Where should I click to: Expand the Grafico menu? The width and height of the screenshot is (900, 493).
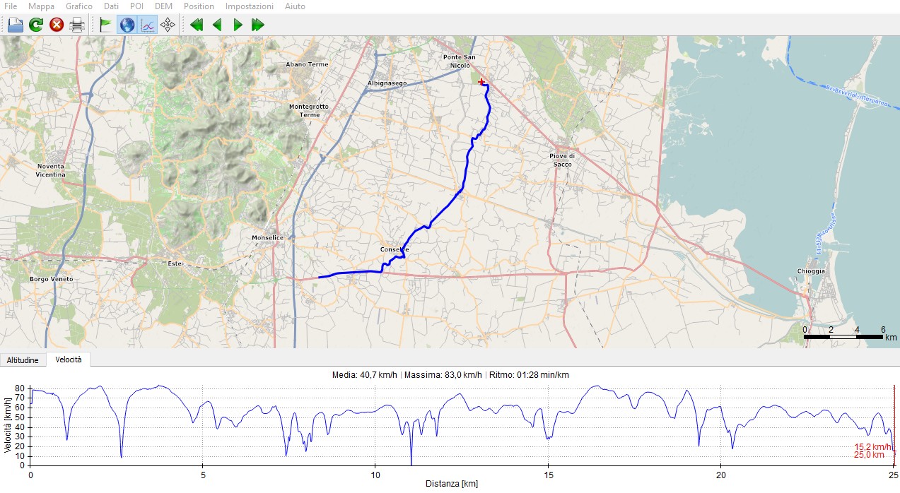[x=78, y=6]
